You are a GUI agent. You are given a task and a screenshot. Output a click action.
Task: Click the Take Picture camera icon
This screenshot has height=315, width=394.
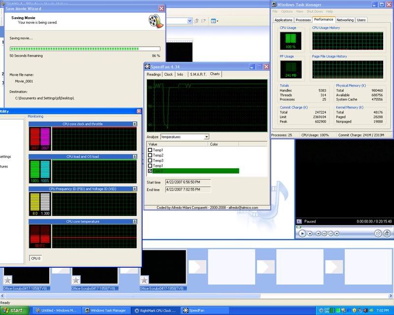pos(387,233)
